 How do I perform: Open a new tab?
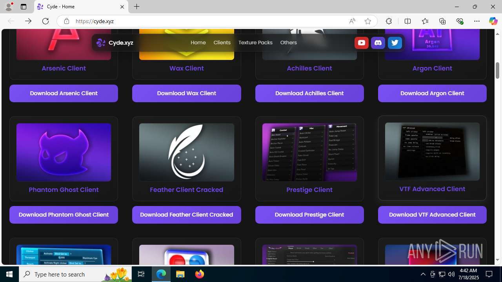point(136,7)
